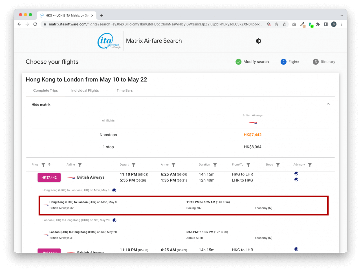
Task: Click overnight advisory icon for HKG to LHR
Action: (296, 174)
